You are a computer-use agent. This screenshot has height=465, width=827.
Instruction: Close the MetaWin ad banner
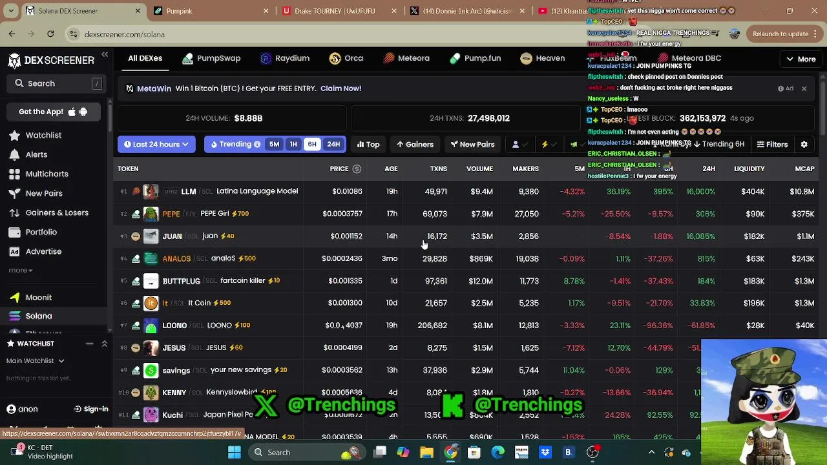click(804, 89)
